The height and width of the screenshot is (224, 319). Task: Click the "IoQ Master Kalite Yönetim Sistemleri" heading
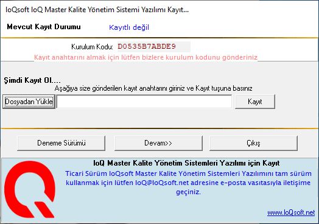tap(186, 163)
